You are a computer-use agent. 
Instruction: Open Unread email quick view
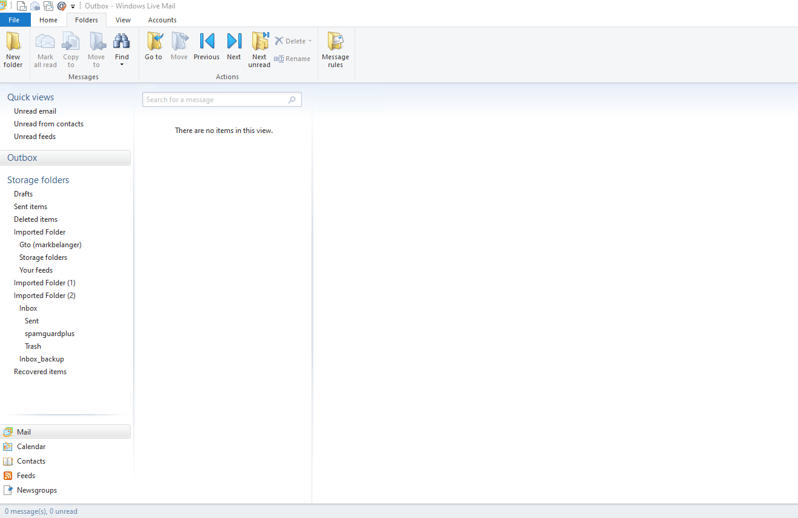[x=35, y=111]
